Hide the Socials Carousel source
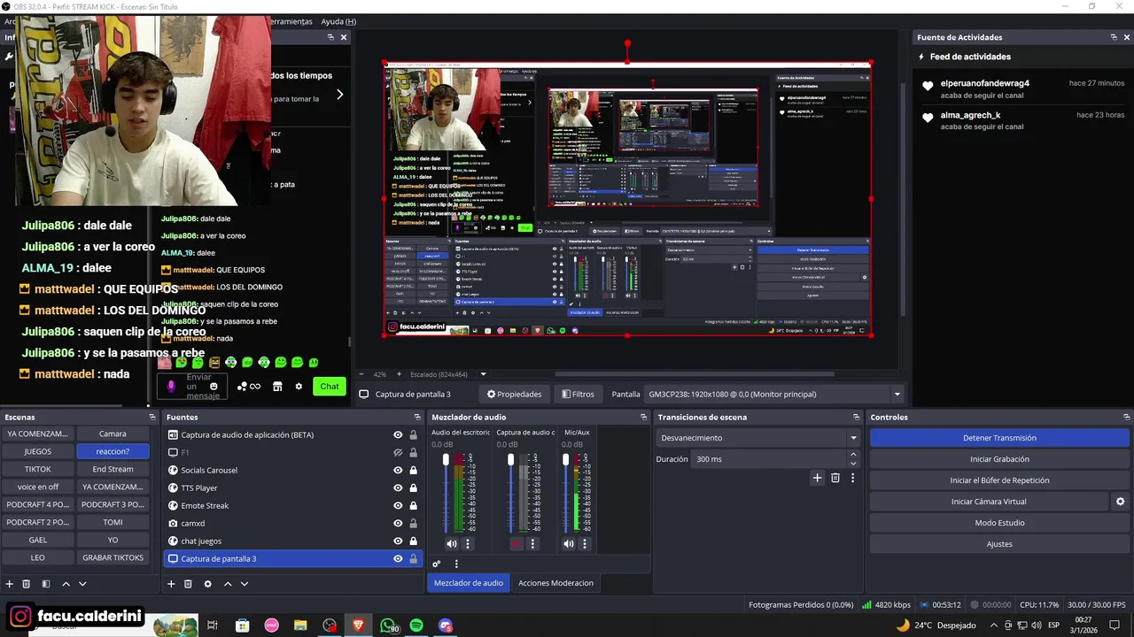The width and height of the screenshot is (1134, 637). tap(398, 470)
